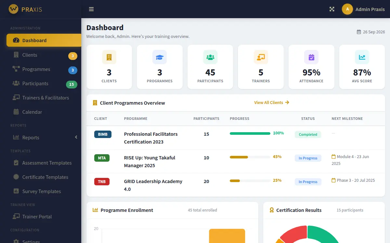Click participants value 20 in TNB row
The height and width of the screenshot is (243, 390).
pyautogui.click(x=206, y=181)
